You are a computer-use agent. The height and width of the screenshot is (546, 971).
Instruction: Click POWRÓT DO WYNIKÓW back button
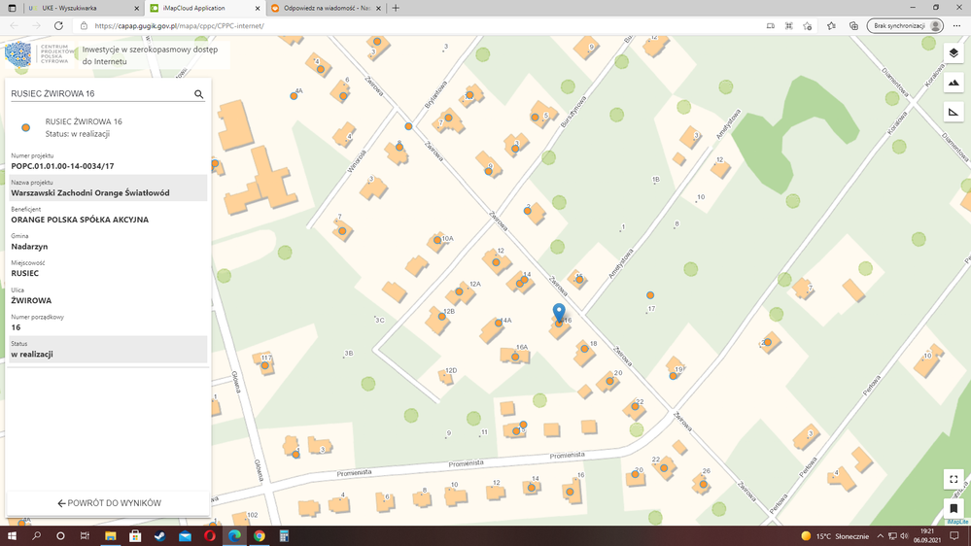pos(109,503)
